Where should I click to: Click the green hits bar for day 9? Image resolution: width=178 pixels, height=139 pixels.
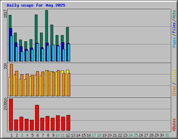coord(52,35)
